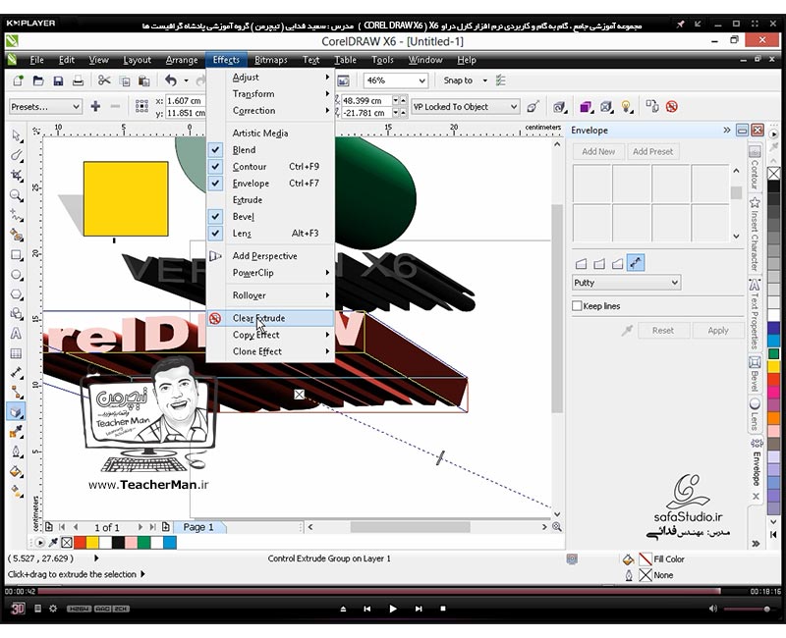The height and width of the screenshot is (638, 786).
Task: Select the Pick tool in toolbox
Action: (17, 135)
